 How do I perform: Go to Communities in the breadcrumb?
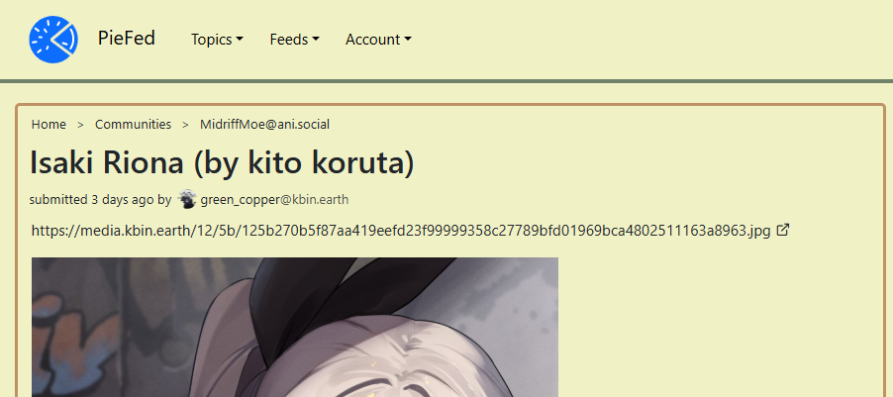click(133, 124)
